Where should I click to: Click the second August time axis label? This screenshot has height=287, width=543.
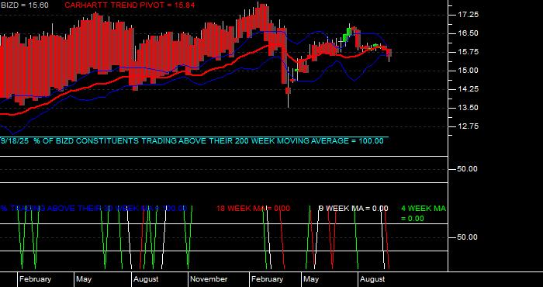point(372,279)
